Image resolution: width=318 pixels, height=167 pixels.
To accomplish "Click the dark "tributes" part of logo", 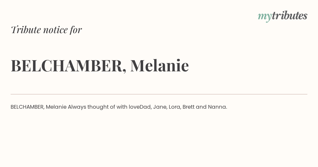I will pyautogui.click(x=290, y=16).
